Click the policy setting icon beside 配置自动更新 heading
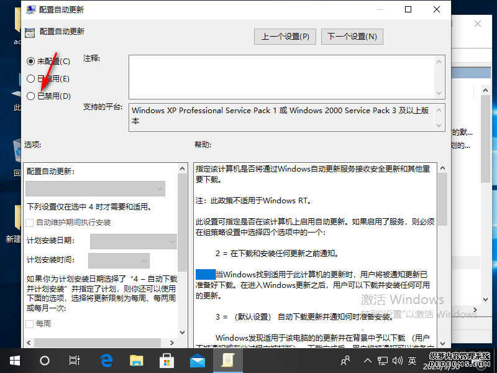Screen dimensions: 497x373 coord(30,32)
